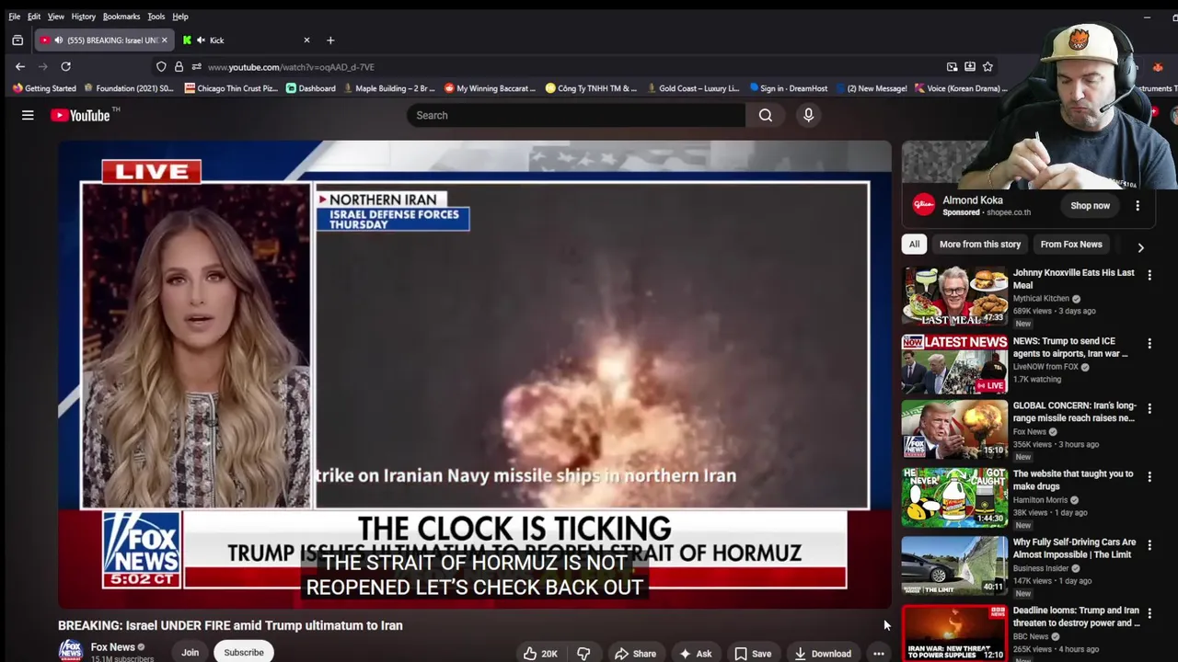Open menu for Self-Driving Cars video
The height and width of the screenshot is (662, 1178).
pyautogui.click(x=1149, y=545)
